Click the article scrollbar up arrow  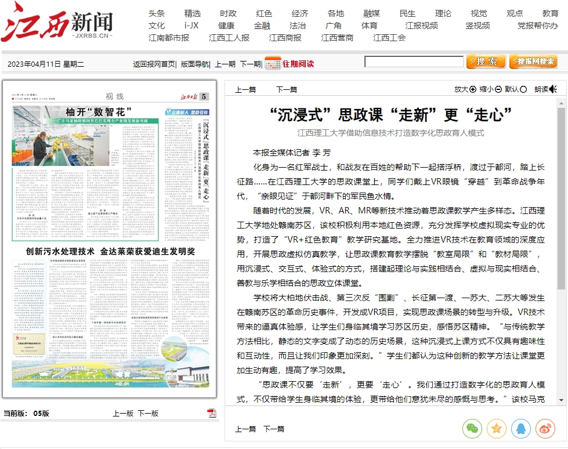pos(561,103)
